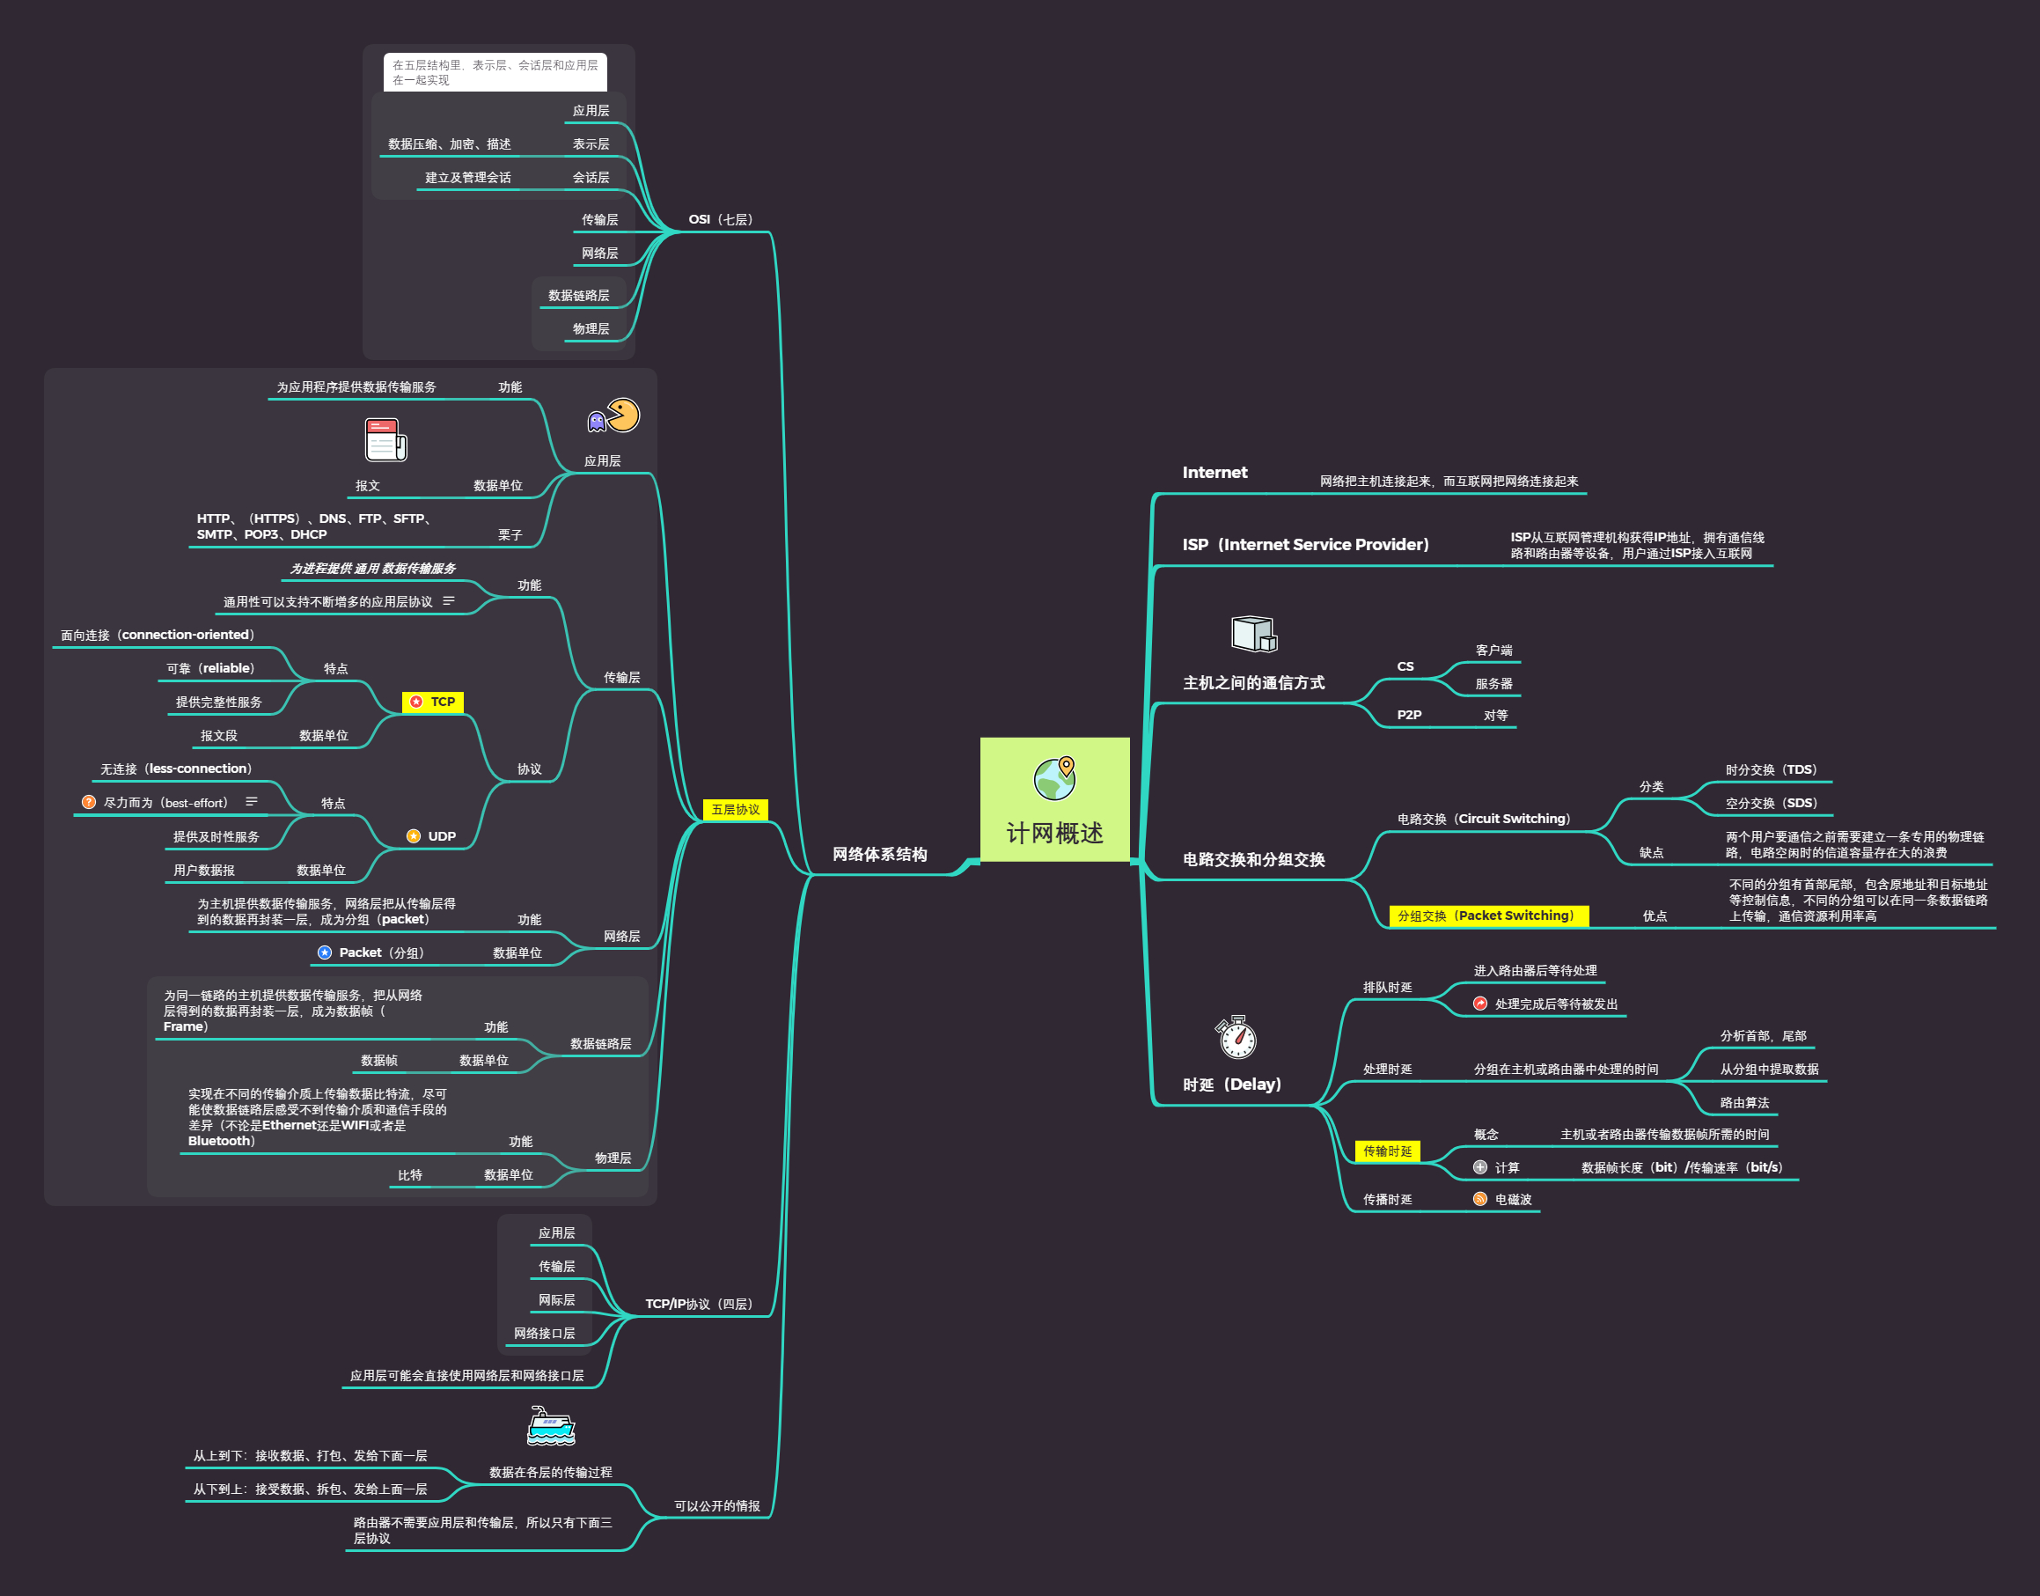Click the ship icon above 数据在各层的传输过程

pos(550,1426)
